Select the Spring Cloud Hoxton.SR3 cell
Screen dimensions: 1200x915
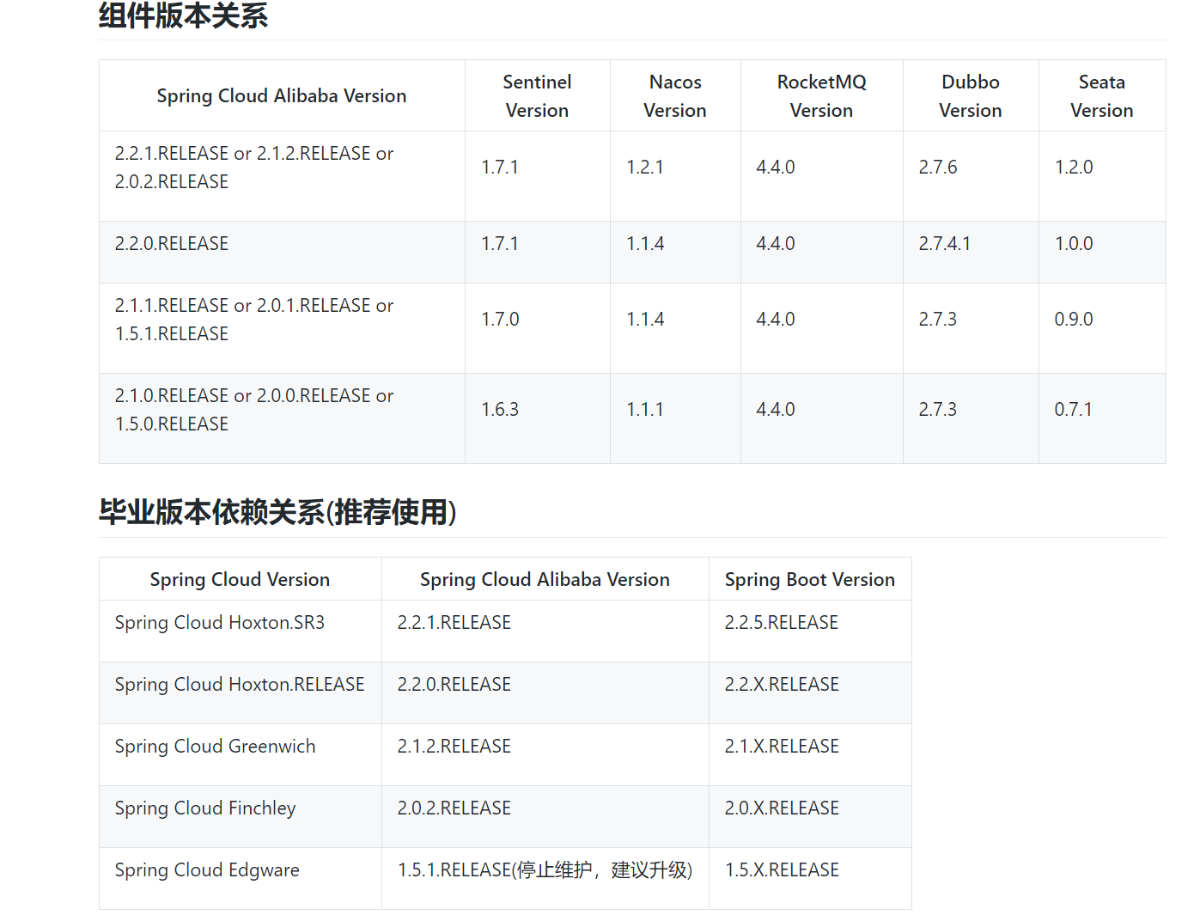coord(220,623)
